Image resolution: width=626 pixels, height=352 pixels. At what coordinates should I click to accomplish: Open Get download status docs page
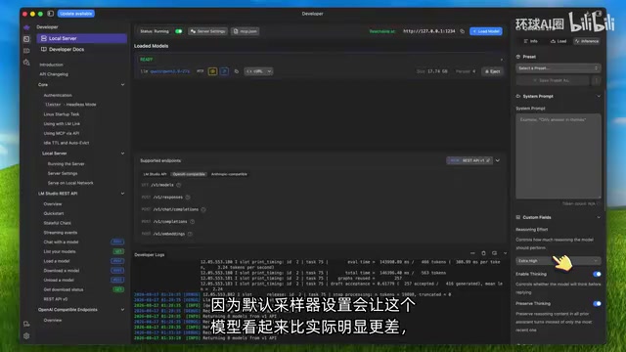click(64, 289)
